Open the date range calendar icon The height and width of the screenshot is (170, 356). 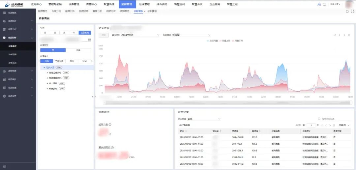pyautogui.click(x=89, y=40)
